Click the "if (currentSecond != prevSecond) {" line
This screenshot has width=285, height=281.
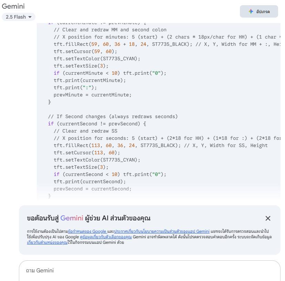coord(97,124)
